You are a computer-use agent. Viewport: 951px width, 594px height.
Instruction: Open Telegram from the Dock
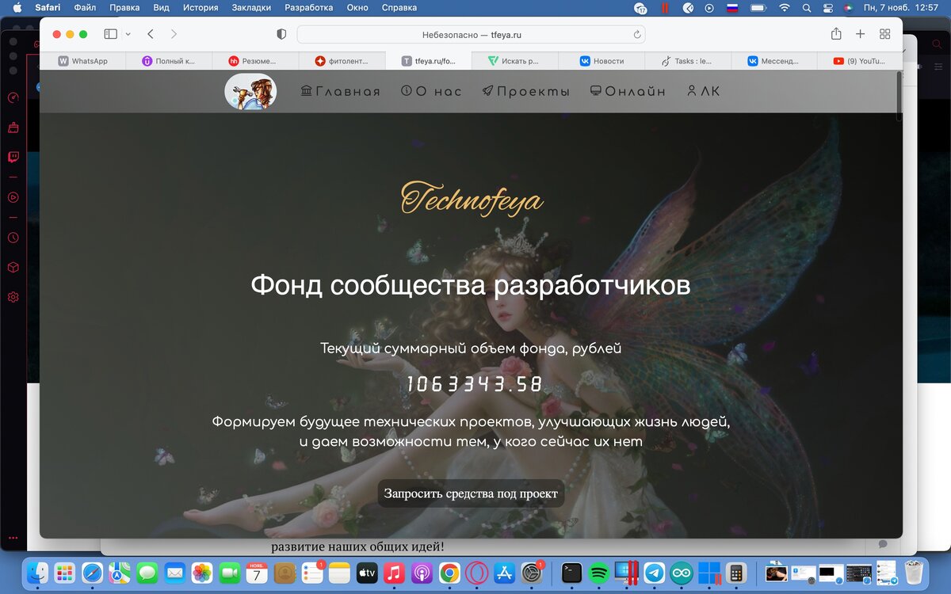[x=654, y=573]
